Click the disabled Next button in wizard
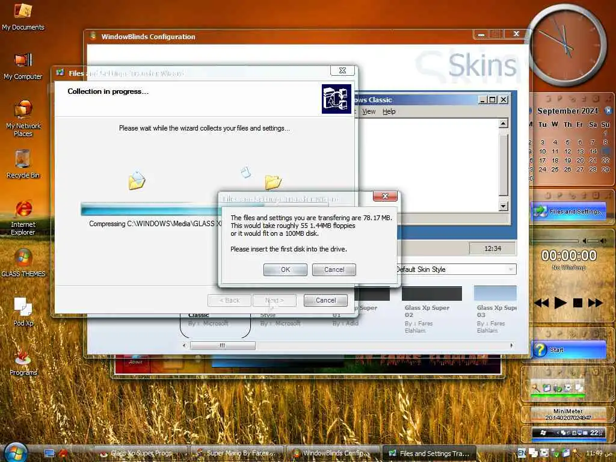The image size is (616, 462). (274, 301)
